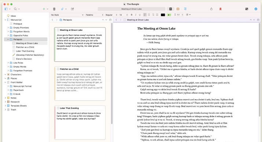The height and width of the screenshot is (142, 262).
Task: Click the Share export icon
Action: click(211, 9)
